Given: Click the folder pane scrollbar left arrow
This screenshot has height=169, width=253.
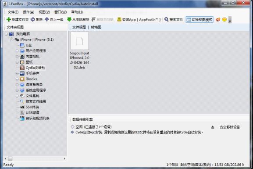Looking at the screenshot, I should (x=5, y=158).
